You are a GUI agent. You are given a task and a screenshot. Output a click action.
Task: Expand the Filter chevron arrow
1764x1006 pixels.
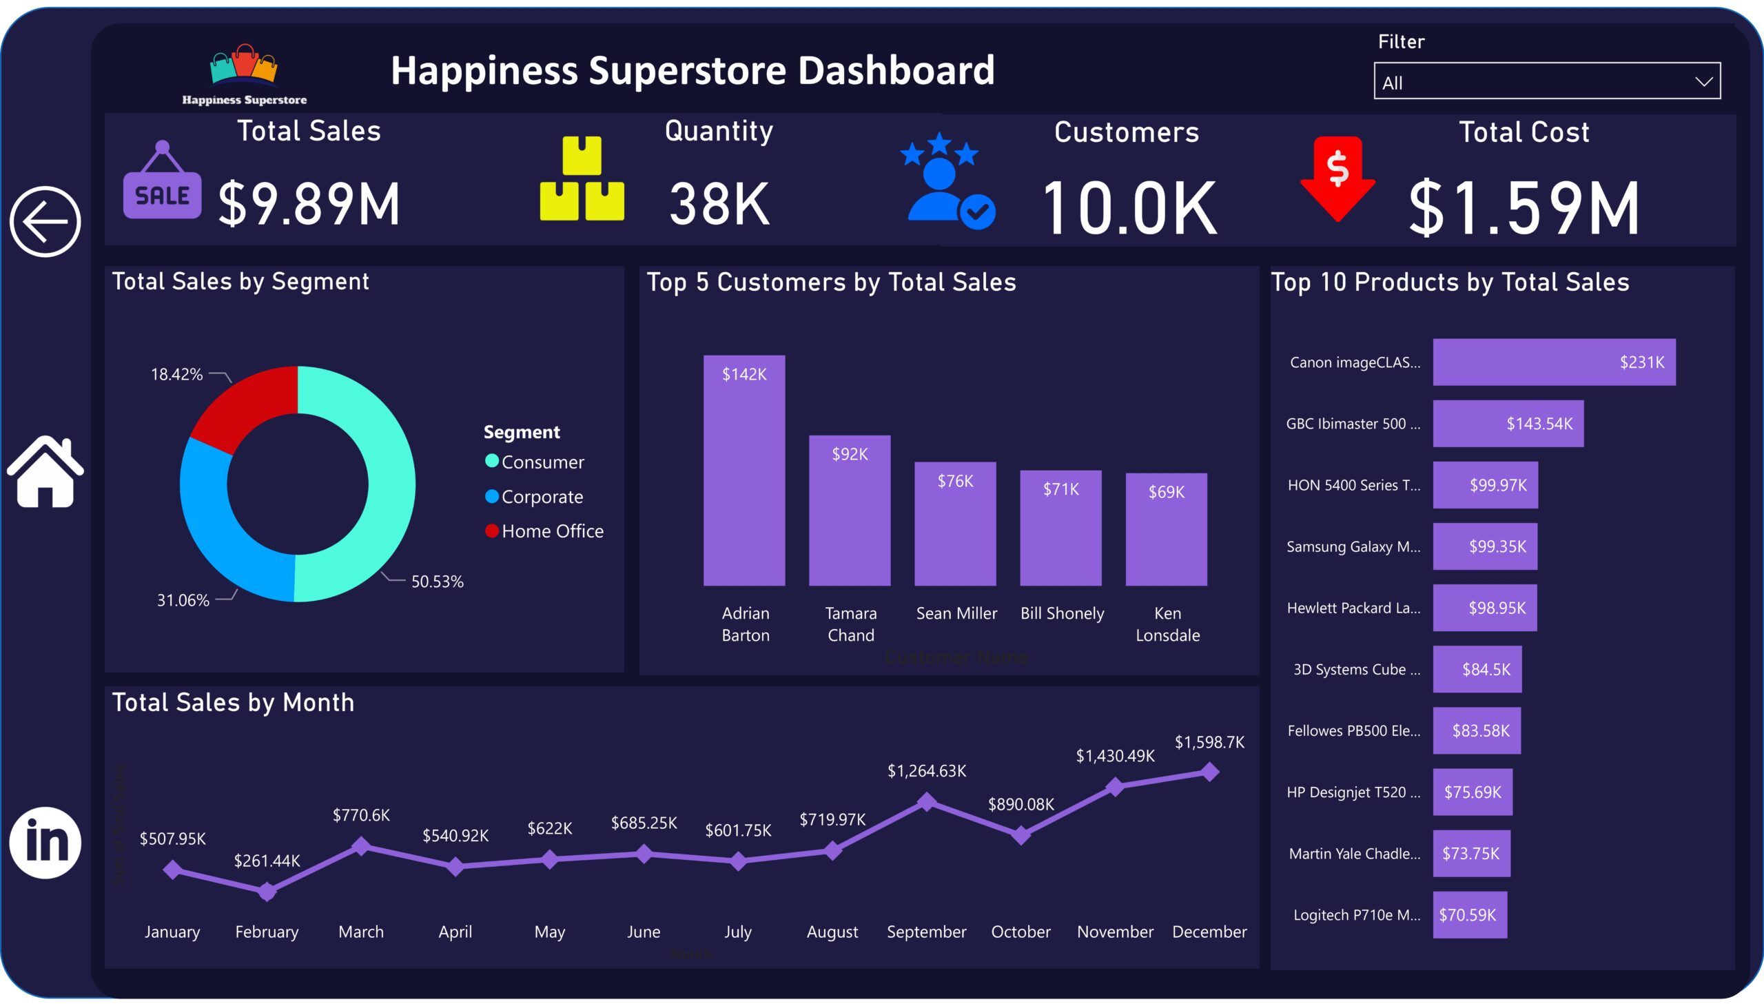pos(1703,82)
